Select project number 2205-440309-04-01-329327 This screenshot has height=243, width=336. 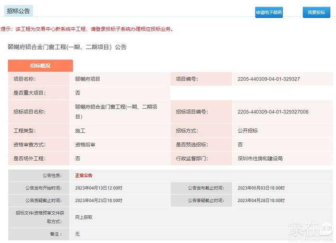(x=268, y=79)
